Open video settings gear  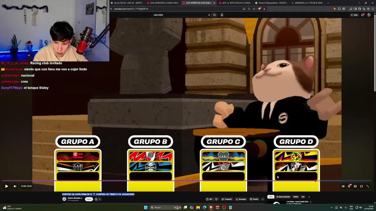pos(349,186)
